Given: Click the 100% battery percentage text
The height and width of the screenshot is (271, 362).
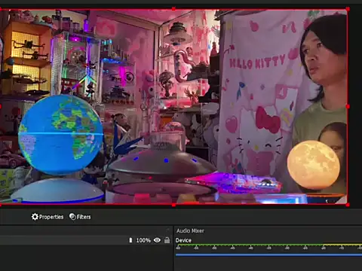Looking at the screenshot, I should point(143,240).
